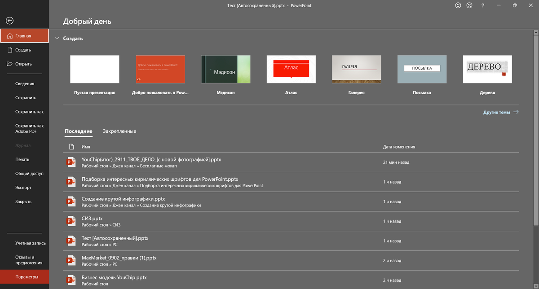This screenshot has width=539, height=289.
Task: Sort by the Имя column header
Action: [x=86, y=147]
